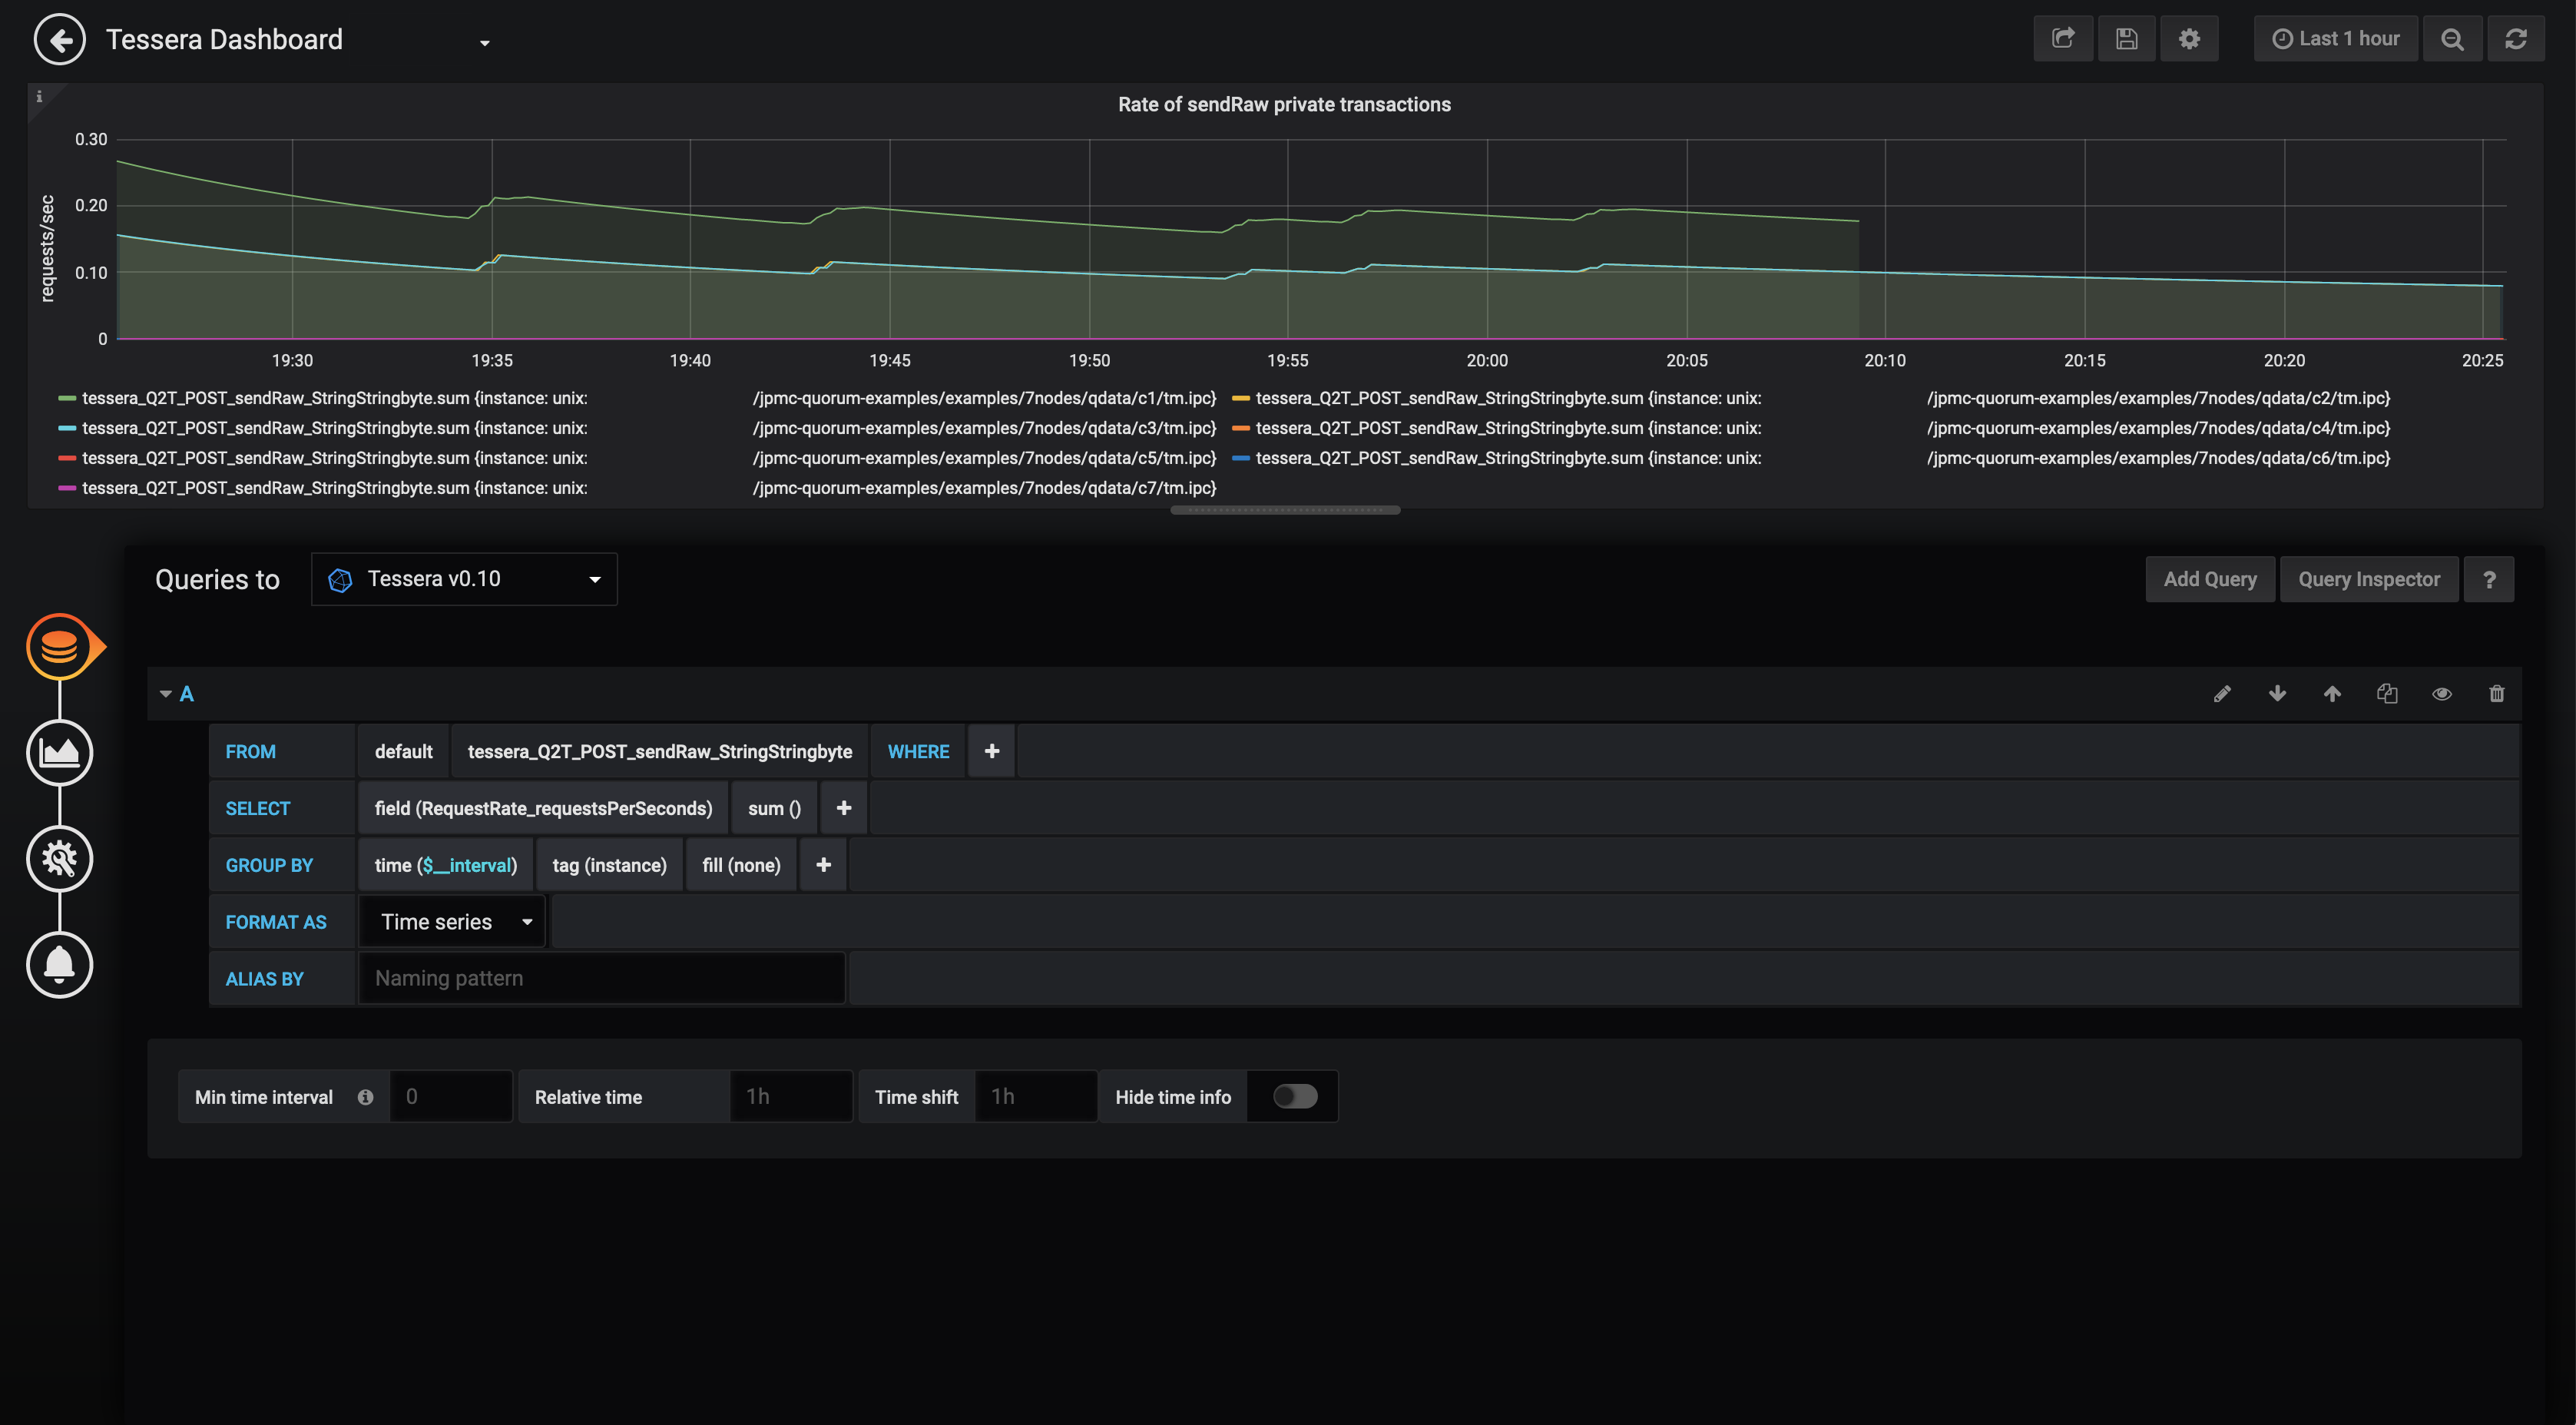Viewport: 2576px width, 1425px height.
Task: Click the panel resize handle bar
Action: pos(1285,510)
